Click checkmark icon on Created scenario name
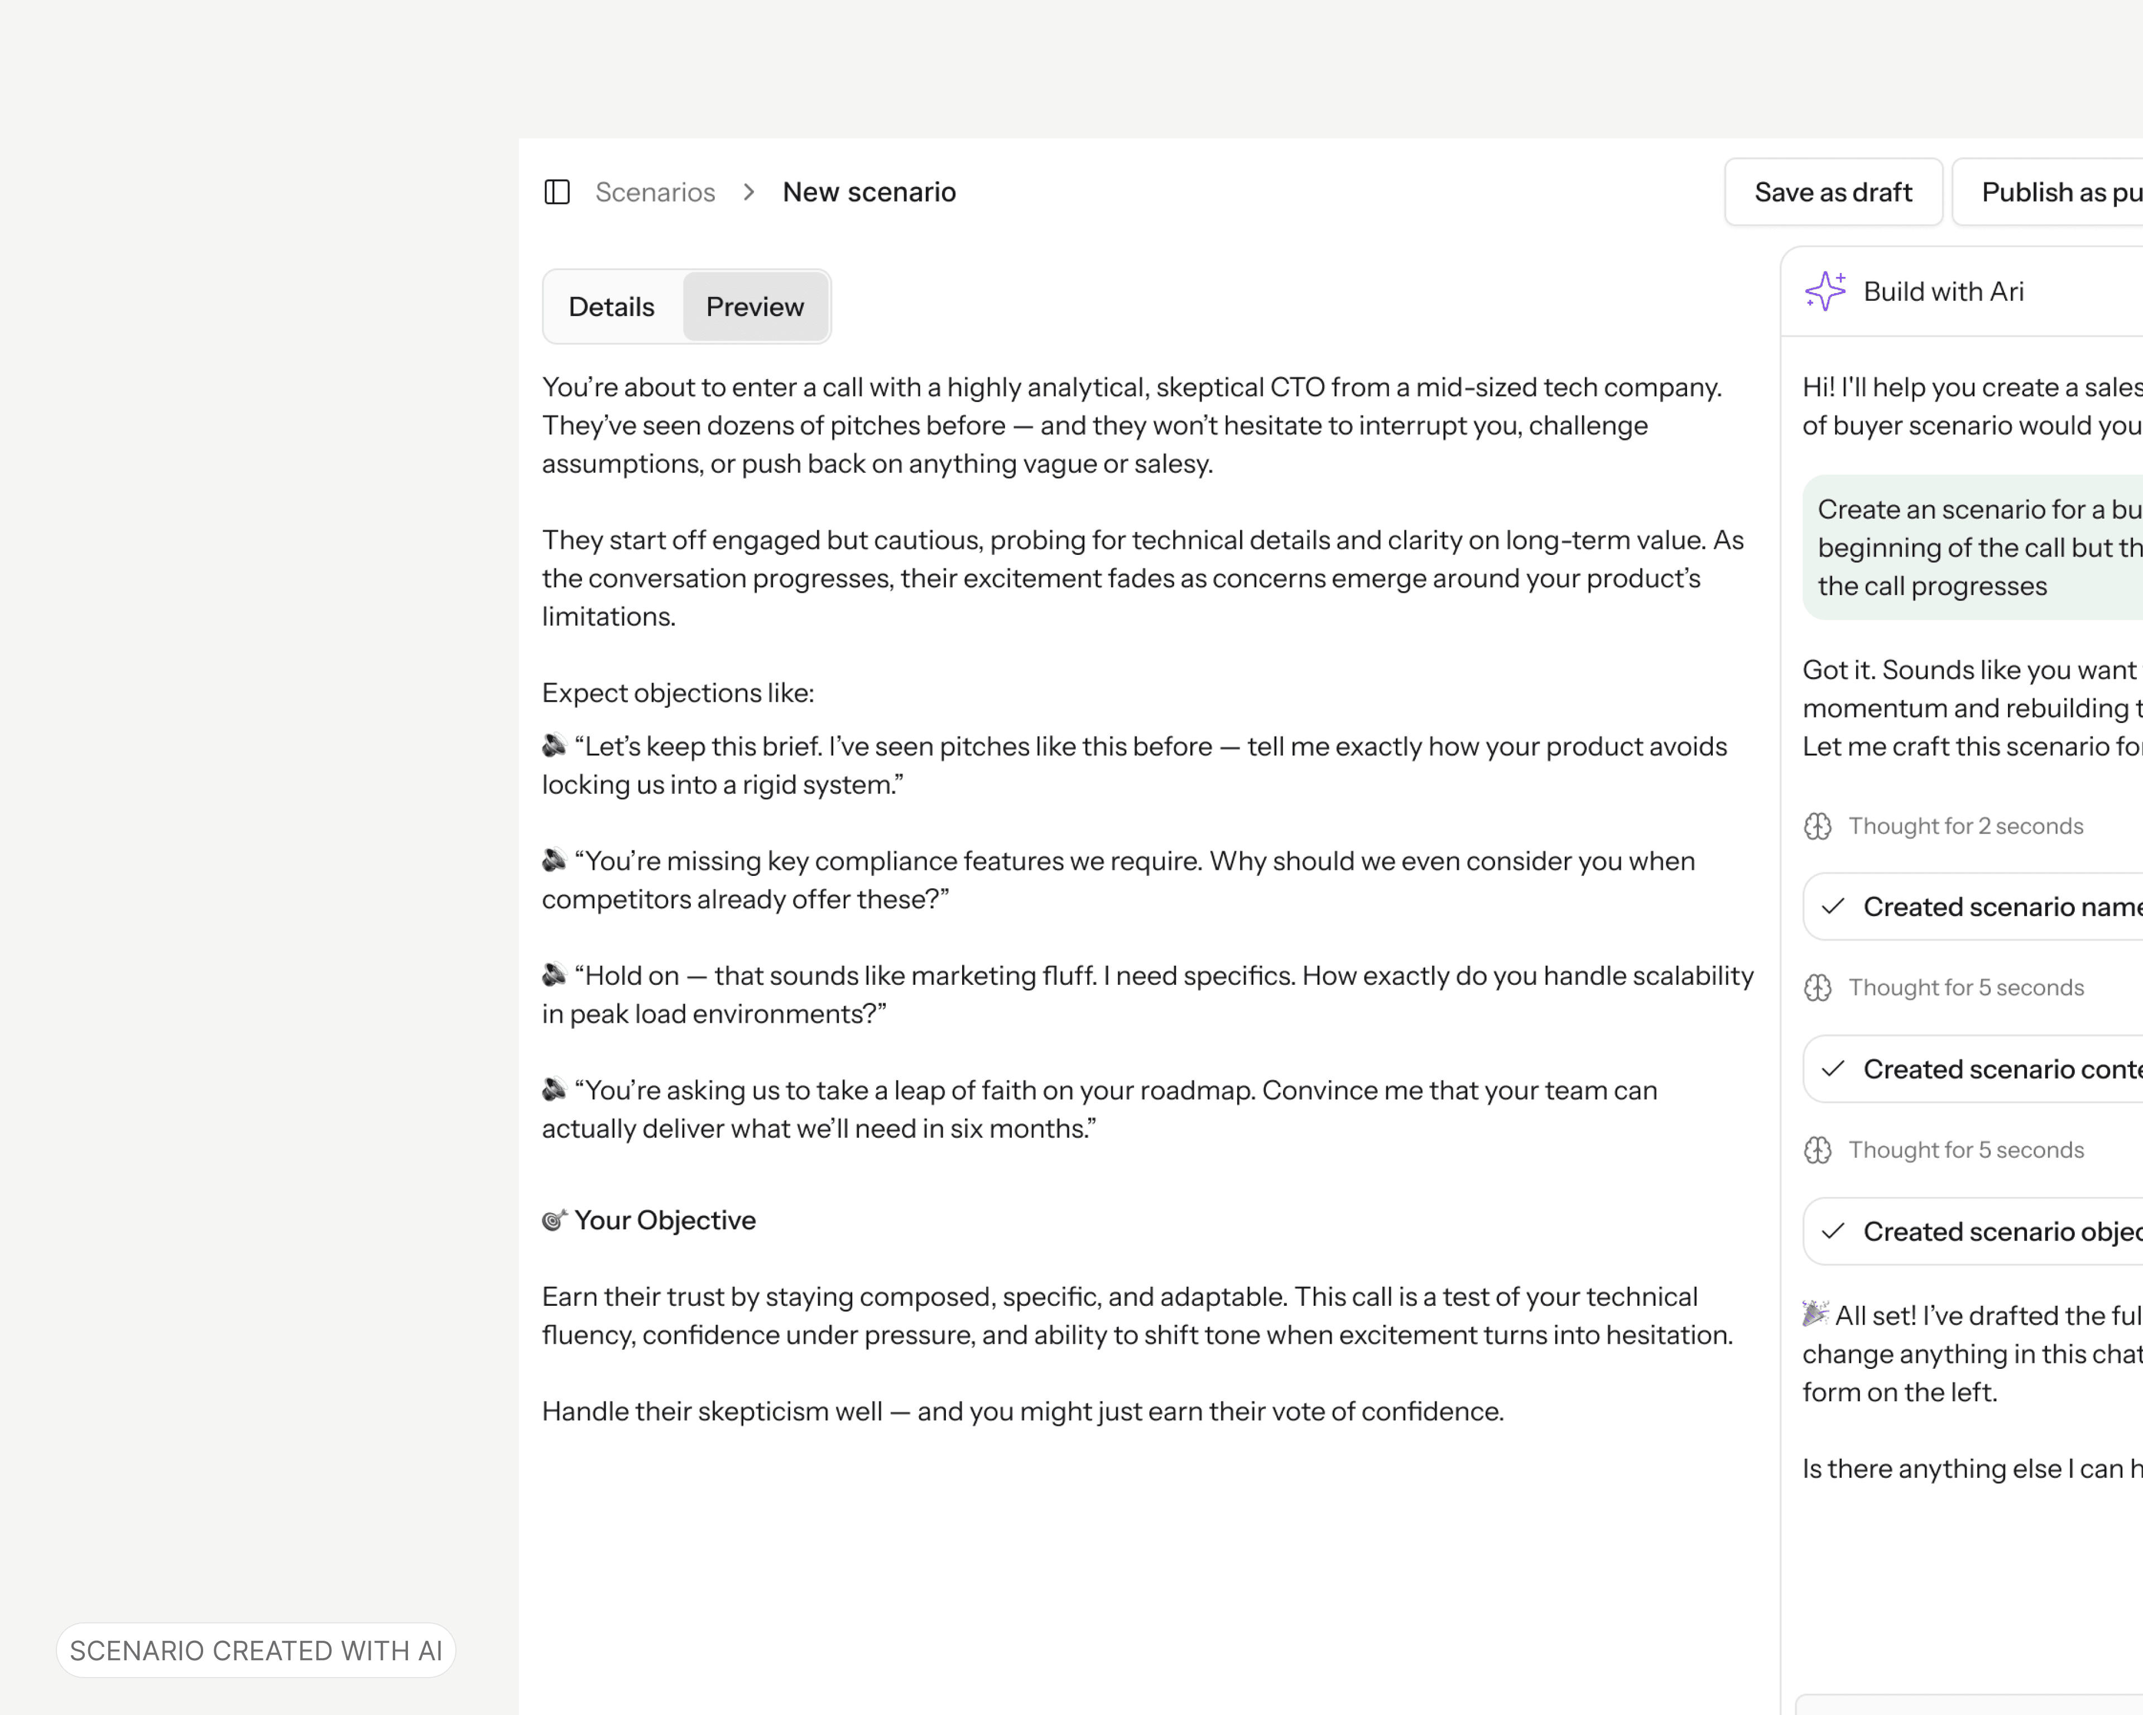2143x1715 pixels. (1833, 907)
